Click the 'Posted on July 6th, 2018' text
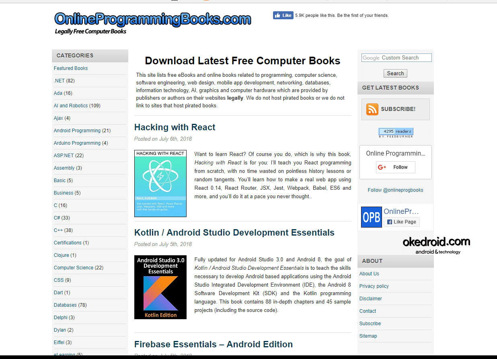497x359 pixels. click(x=163, y=139)
